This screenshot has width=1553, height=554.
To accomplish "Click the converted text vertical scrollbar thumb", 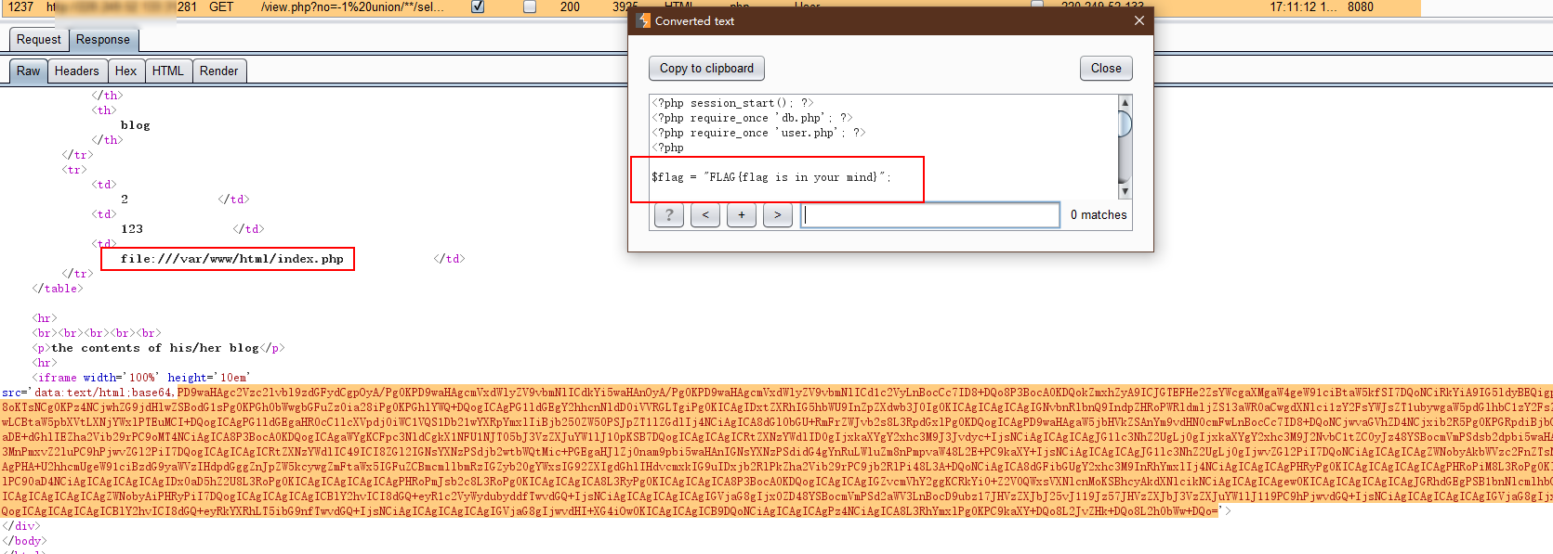I will click(x=1125, y=123).
